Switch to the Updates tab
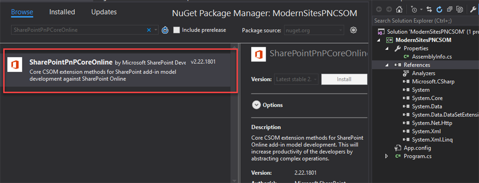This screenshot has width=479, height=183. point(104,12)
